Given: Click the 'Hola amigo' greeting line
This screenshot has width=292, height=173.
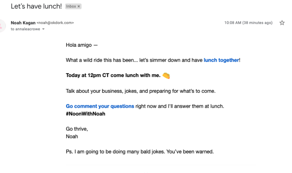Looking at the screenshot, I should [x=82, y=45].
